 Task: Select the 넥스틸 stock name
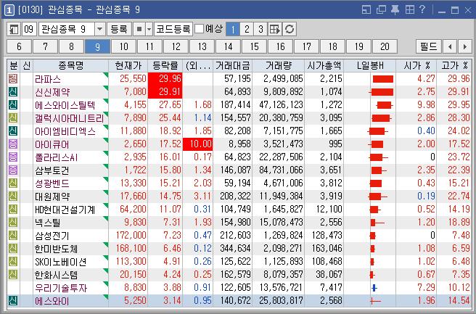pos(47,223)
